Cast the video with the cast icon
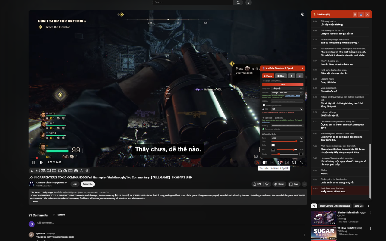 tap(294, 163)
